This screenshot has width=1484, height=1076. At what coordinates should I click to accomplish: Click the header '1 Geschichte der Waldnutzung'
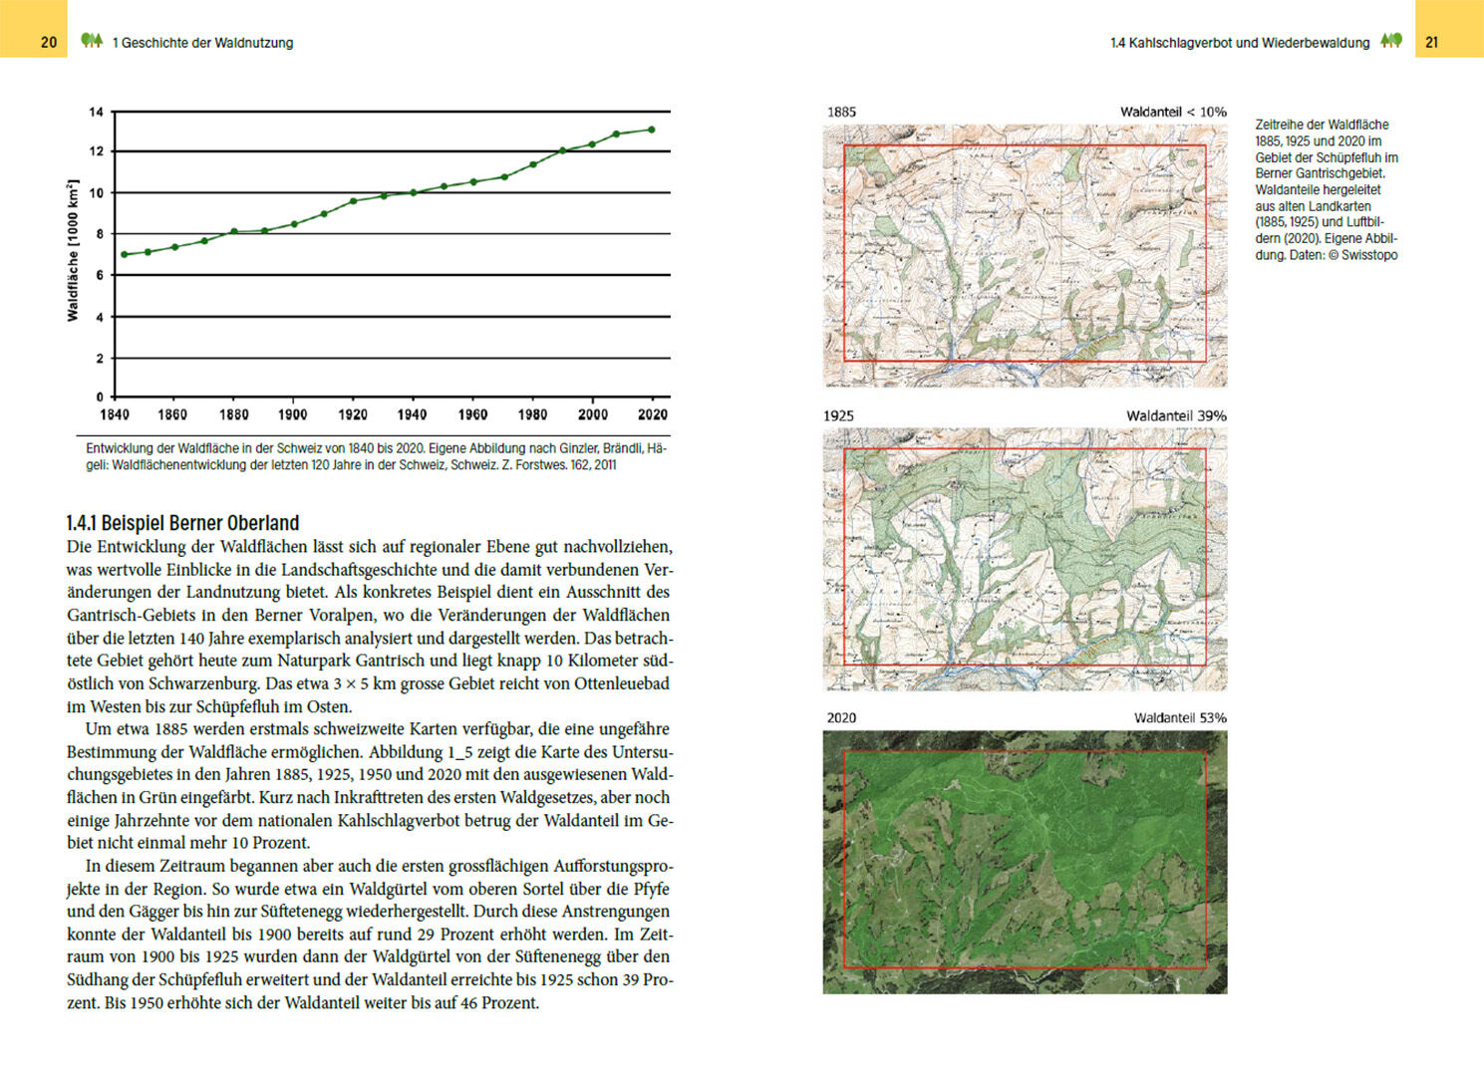point(202,43)
